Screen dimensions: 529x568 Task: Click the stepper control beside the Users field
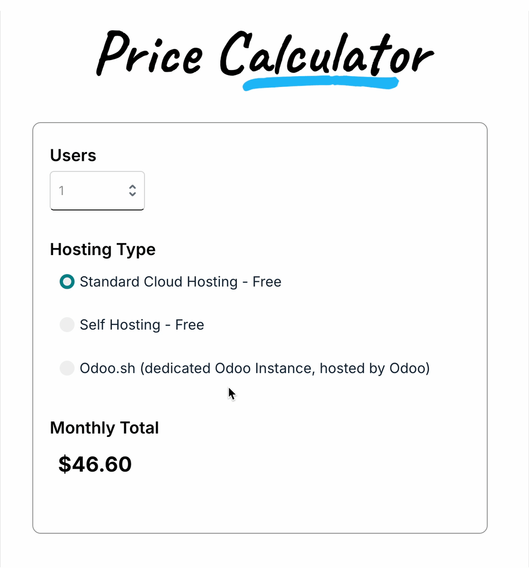[133, 191]
